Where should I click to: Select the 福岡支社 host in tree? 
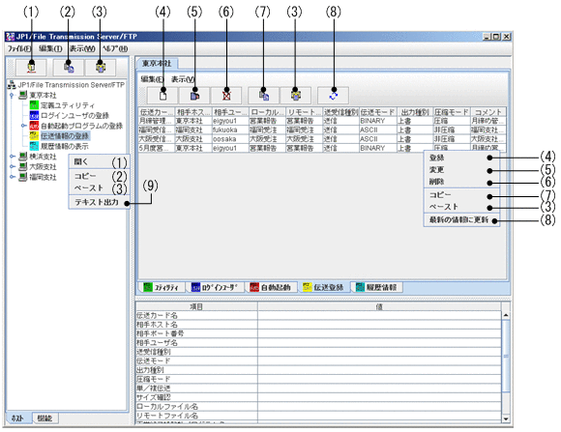click(38, 177)
